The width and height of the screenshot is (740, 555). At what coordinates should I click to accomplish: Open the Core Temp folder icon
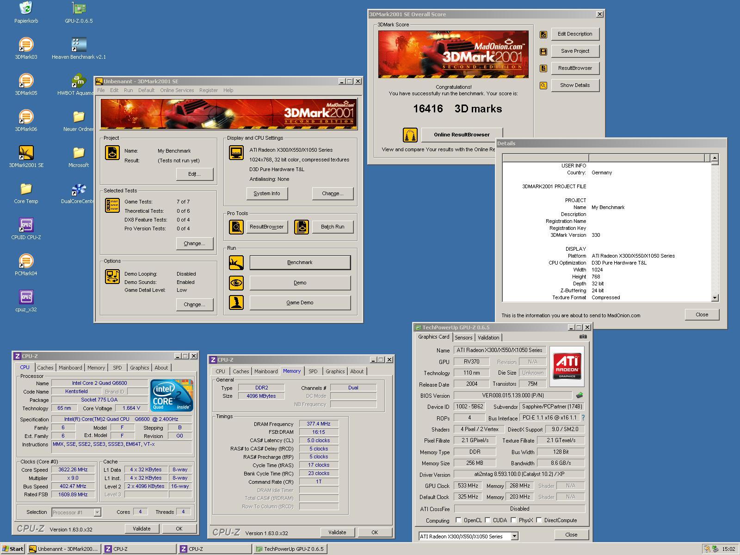pos(26,188)
